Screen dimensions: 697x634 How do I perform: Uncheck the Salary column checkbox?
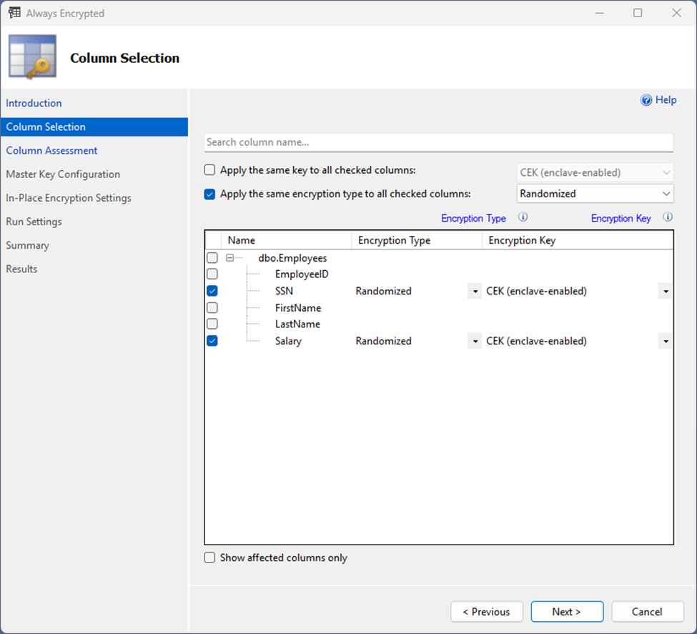pyautogui.click(x=212, y=341)
